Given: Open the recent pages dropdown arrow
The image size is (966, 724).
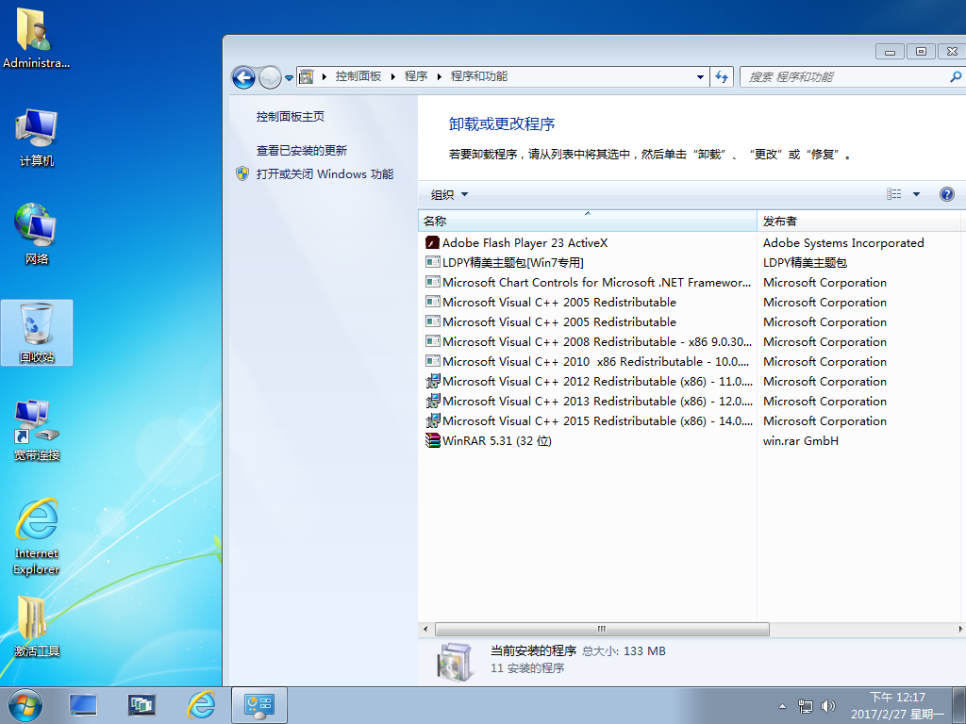Looking at the screenshot, I should coord(289,78).
